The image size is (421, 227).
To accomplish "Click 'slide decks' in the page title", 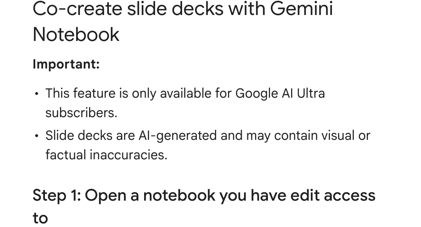I will click(x=175, y=9).
